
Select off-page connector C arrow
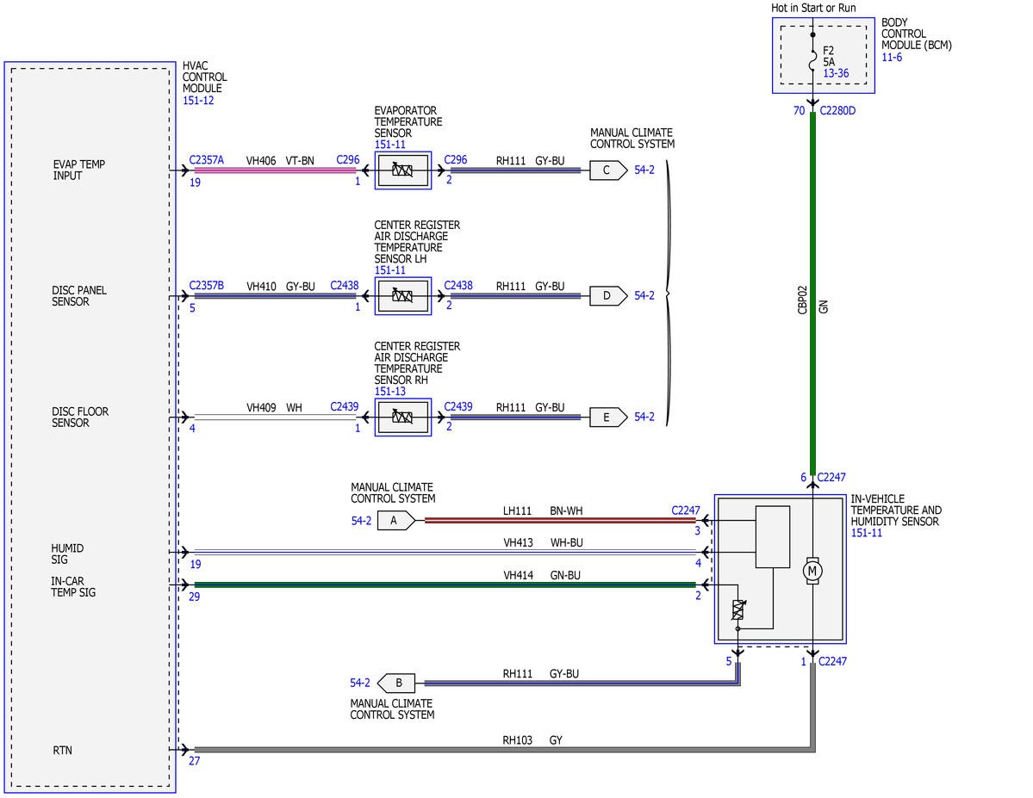click(608, 170)
